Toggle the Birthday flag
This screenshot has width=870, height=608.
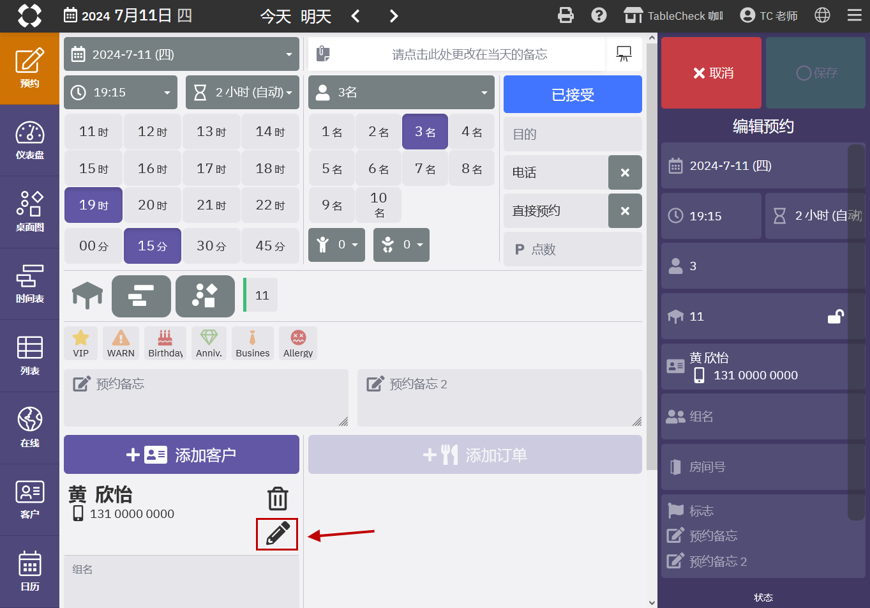pos(165,344)
